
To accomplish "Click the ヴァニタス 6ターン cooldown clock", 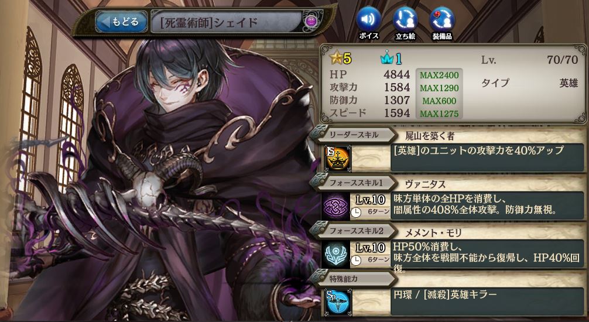I will [x=371, y=212].
